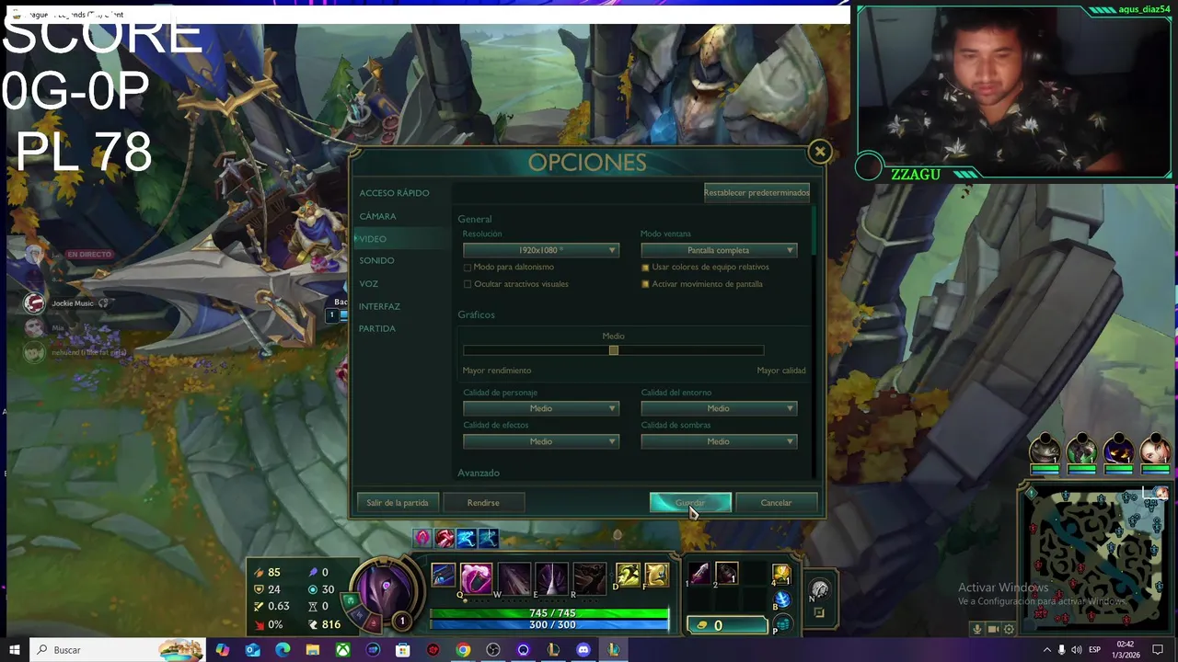Click Salir de la partida button
The image size is (1178, 662).
[398, 503]
